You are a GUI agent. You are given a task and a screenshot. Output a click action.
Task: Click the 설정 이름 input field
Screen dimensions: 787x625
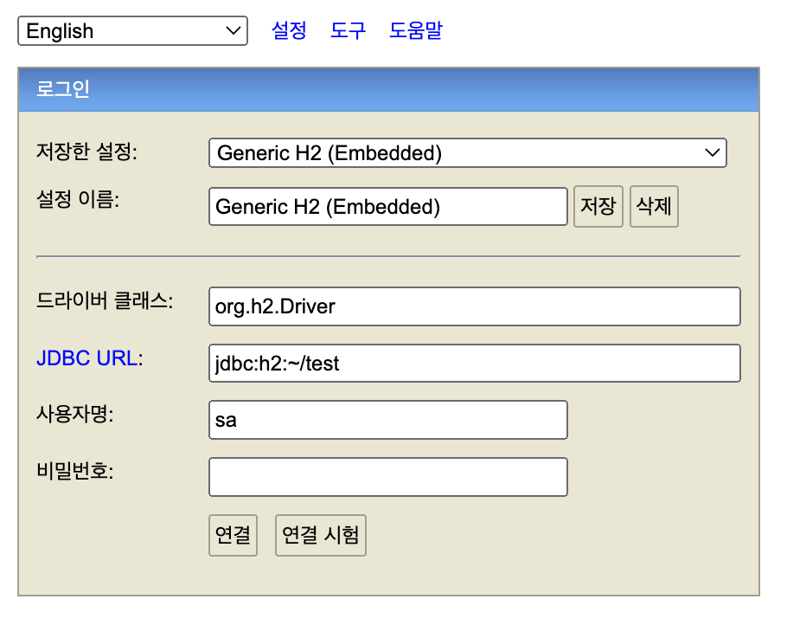[x=388, y=207]
